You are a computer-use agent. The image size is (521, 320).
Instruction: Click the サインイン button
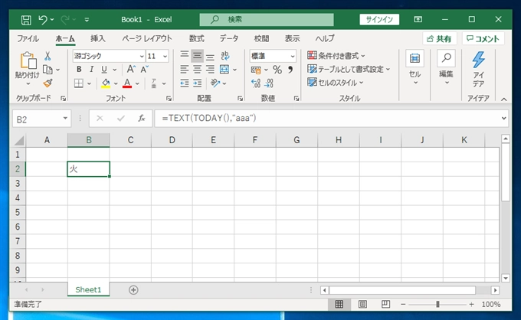click(379, 20)
